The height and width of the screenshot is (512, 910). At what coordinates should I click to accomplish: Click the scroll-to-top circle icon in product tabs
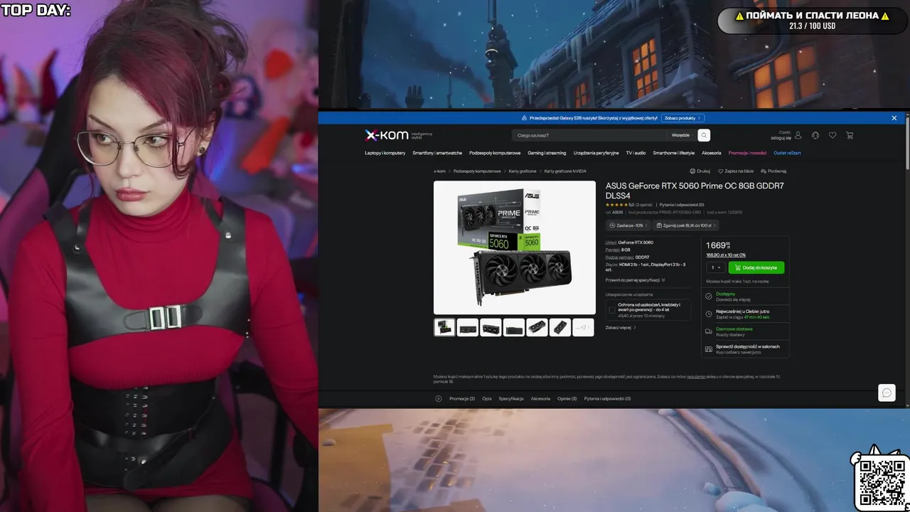[438, 399]
